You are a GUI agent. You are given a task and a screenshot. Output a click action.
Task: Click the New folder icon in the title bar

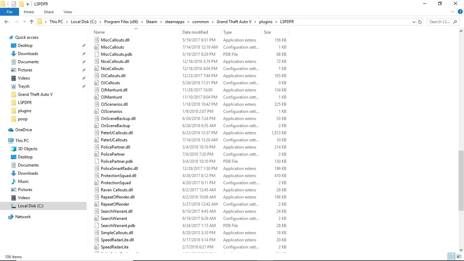click(x=21, y=4)
